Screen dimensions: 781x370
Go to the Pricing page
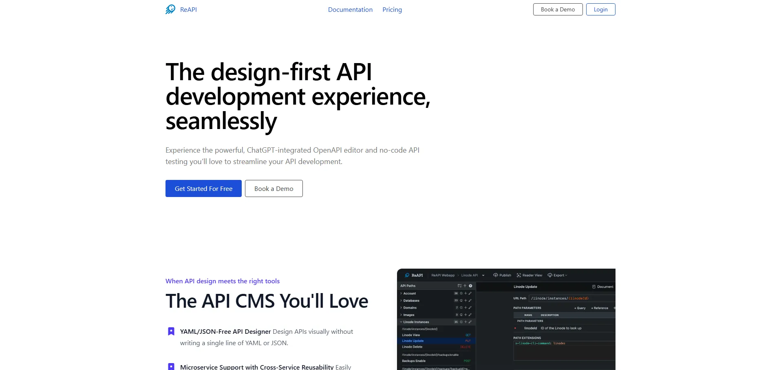(x=392, y=10)
